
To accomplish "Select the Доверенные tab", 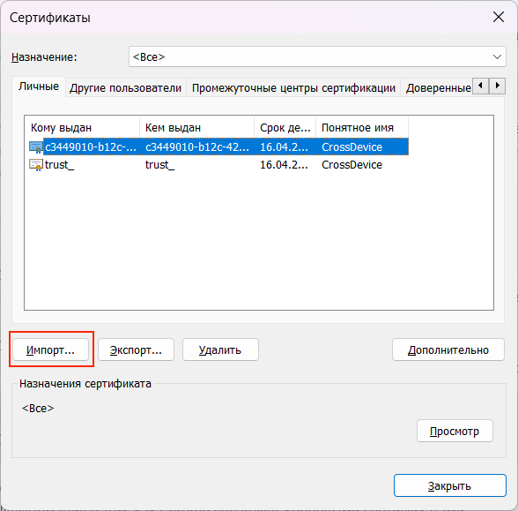I will click(x=438, y=88).
